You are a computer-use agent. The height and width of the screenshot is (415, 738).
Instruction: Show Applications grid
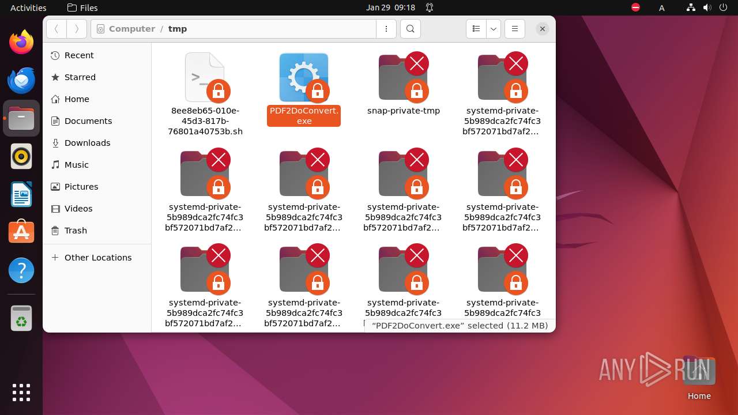pos(21,393)
